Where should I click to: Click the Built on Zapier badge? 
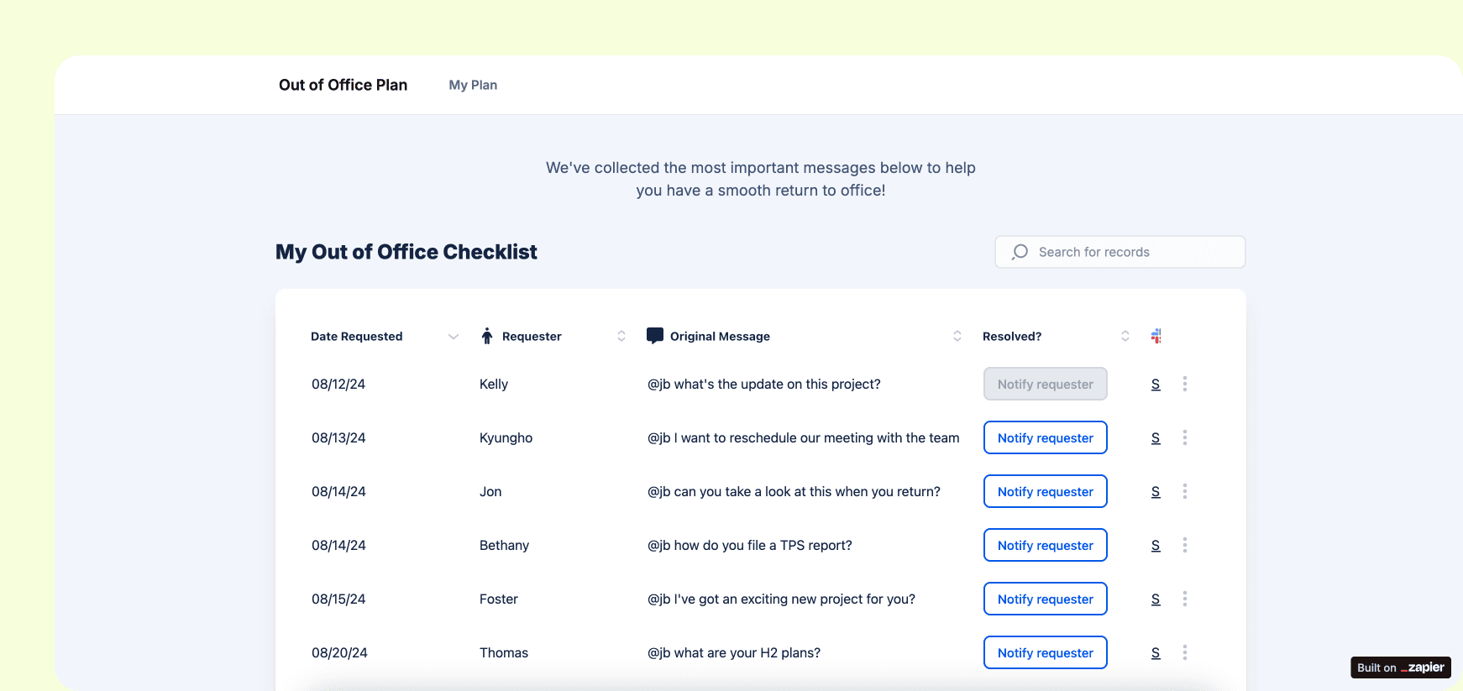pos(1400,667)
